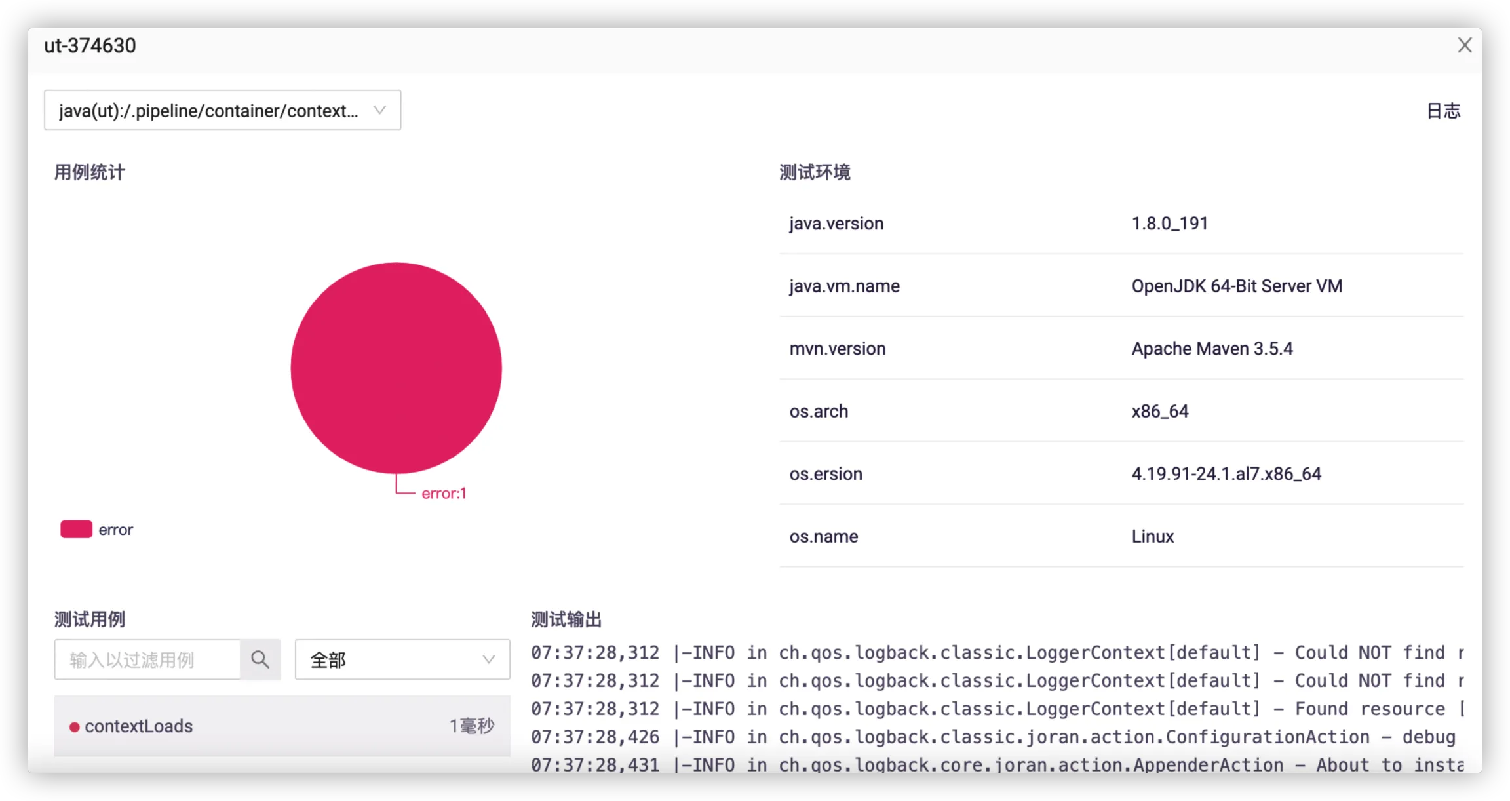
Task: Select the contextLoads test case
Action: coord(139,726)
